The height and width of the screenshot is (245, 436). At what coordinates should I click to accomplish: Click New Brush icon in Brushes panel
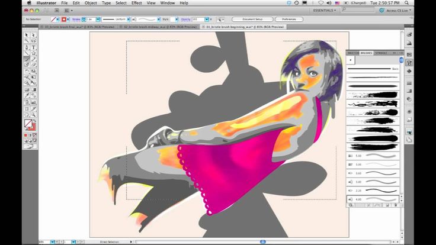387,205
